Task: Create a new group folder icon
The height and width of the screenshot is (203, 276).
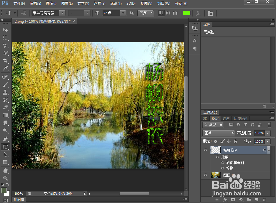Action: tap(249, 200)
